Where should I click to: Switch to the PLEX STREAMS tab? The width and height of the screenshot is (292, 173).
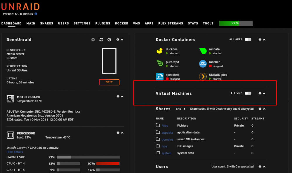pos(171,23)
